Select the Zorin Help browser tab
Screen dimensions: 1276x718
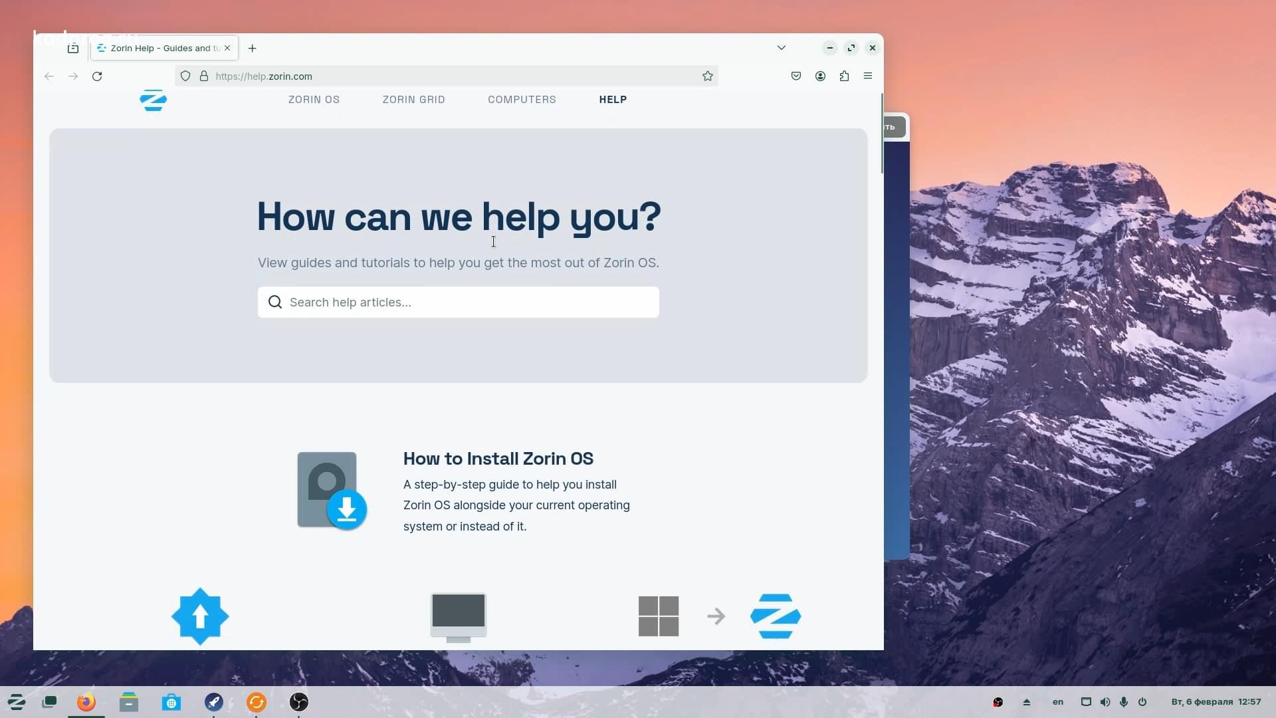(163, 48)
